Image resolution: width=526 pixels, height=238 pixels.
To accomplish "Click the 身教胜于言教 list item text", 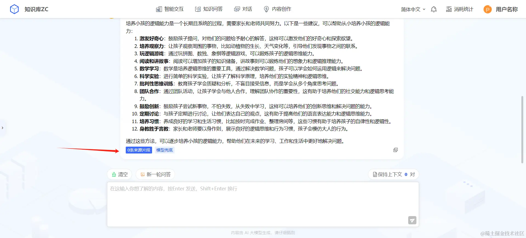I will [154, 129].
